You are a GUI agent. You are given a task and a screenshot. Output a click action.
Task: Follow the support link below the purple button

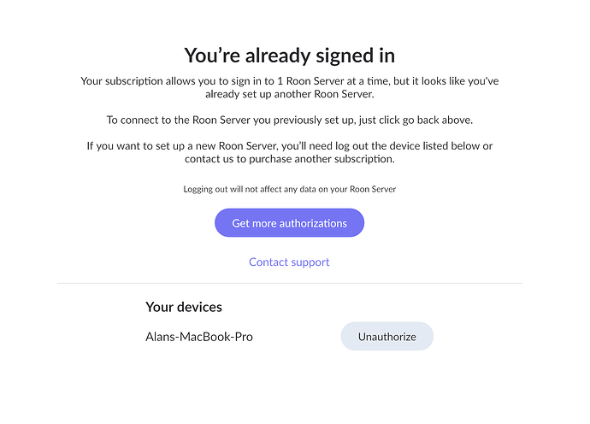[289, 262]
